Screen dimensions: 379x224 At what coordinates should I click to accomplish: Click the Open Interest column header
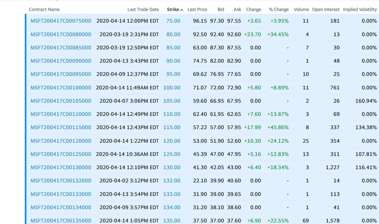[x=326, y=9]
